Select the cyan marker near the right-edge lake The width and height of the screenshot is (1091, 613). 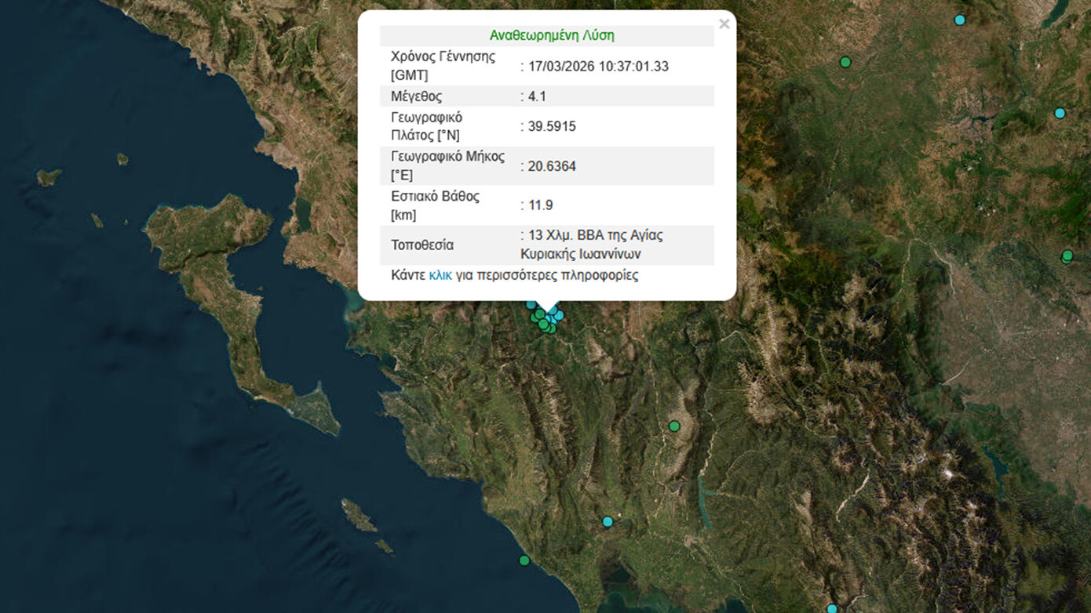point(1060,113)
